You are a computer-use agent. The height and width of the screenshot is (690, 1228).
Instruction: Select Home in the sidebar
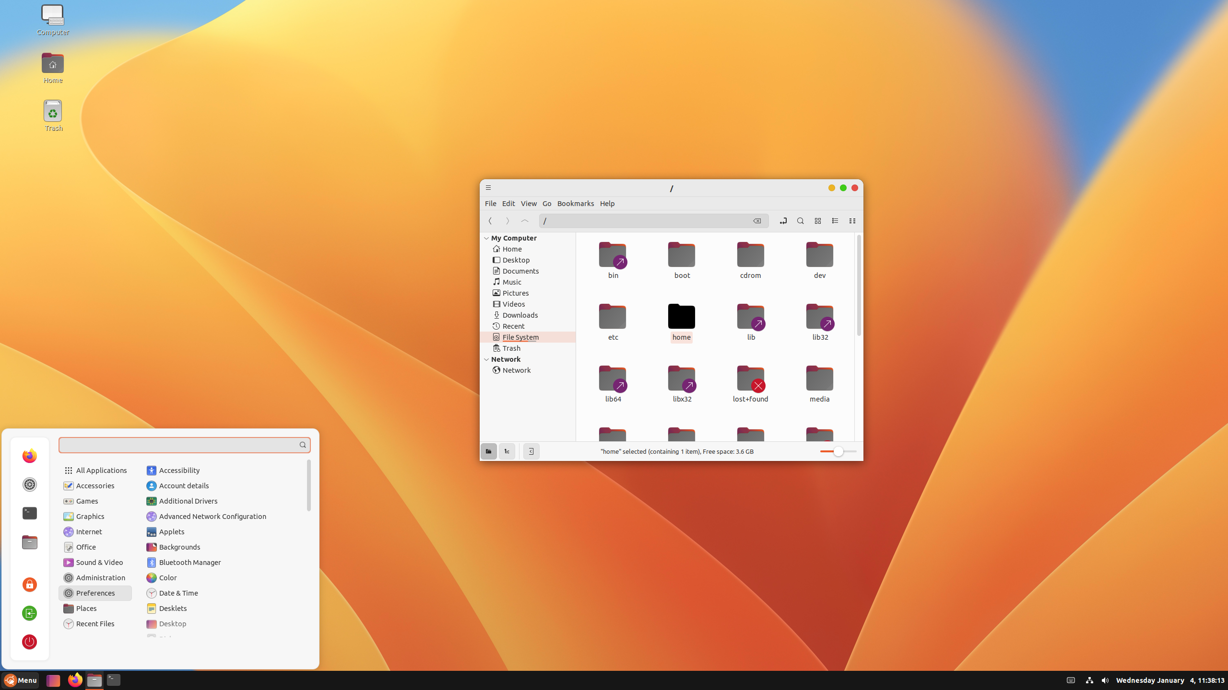click(528, 249)
